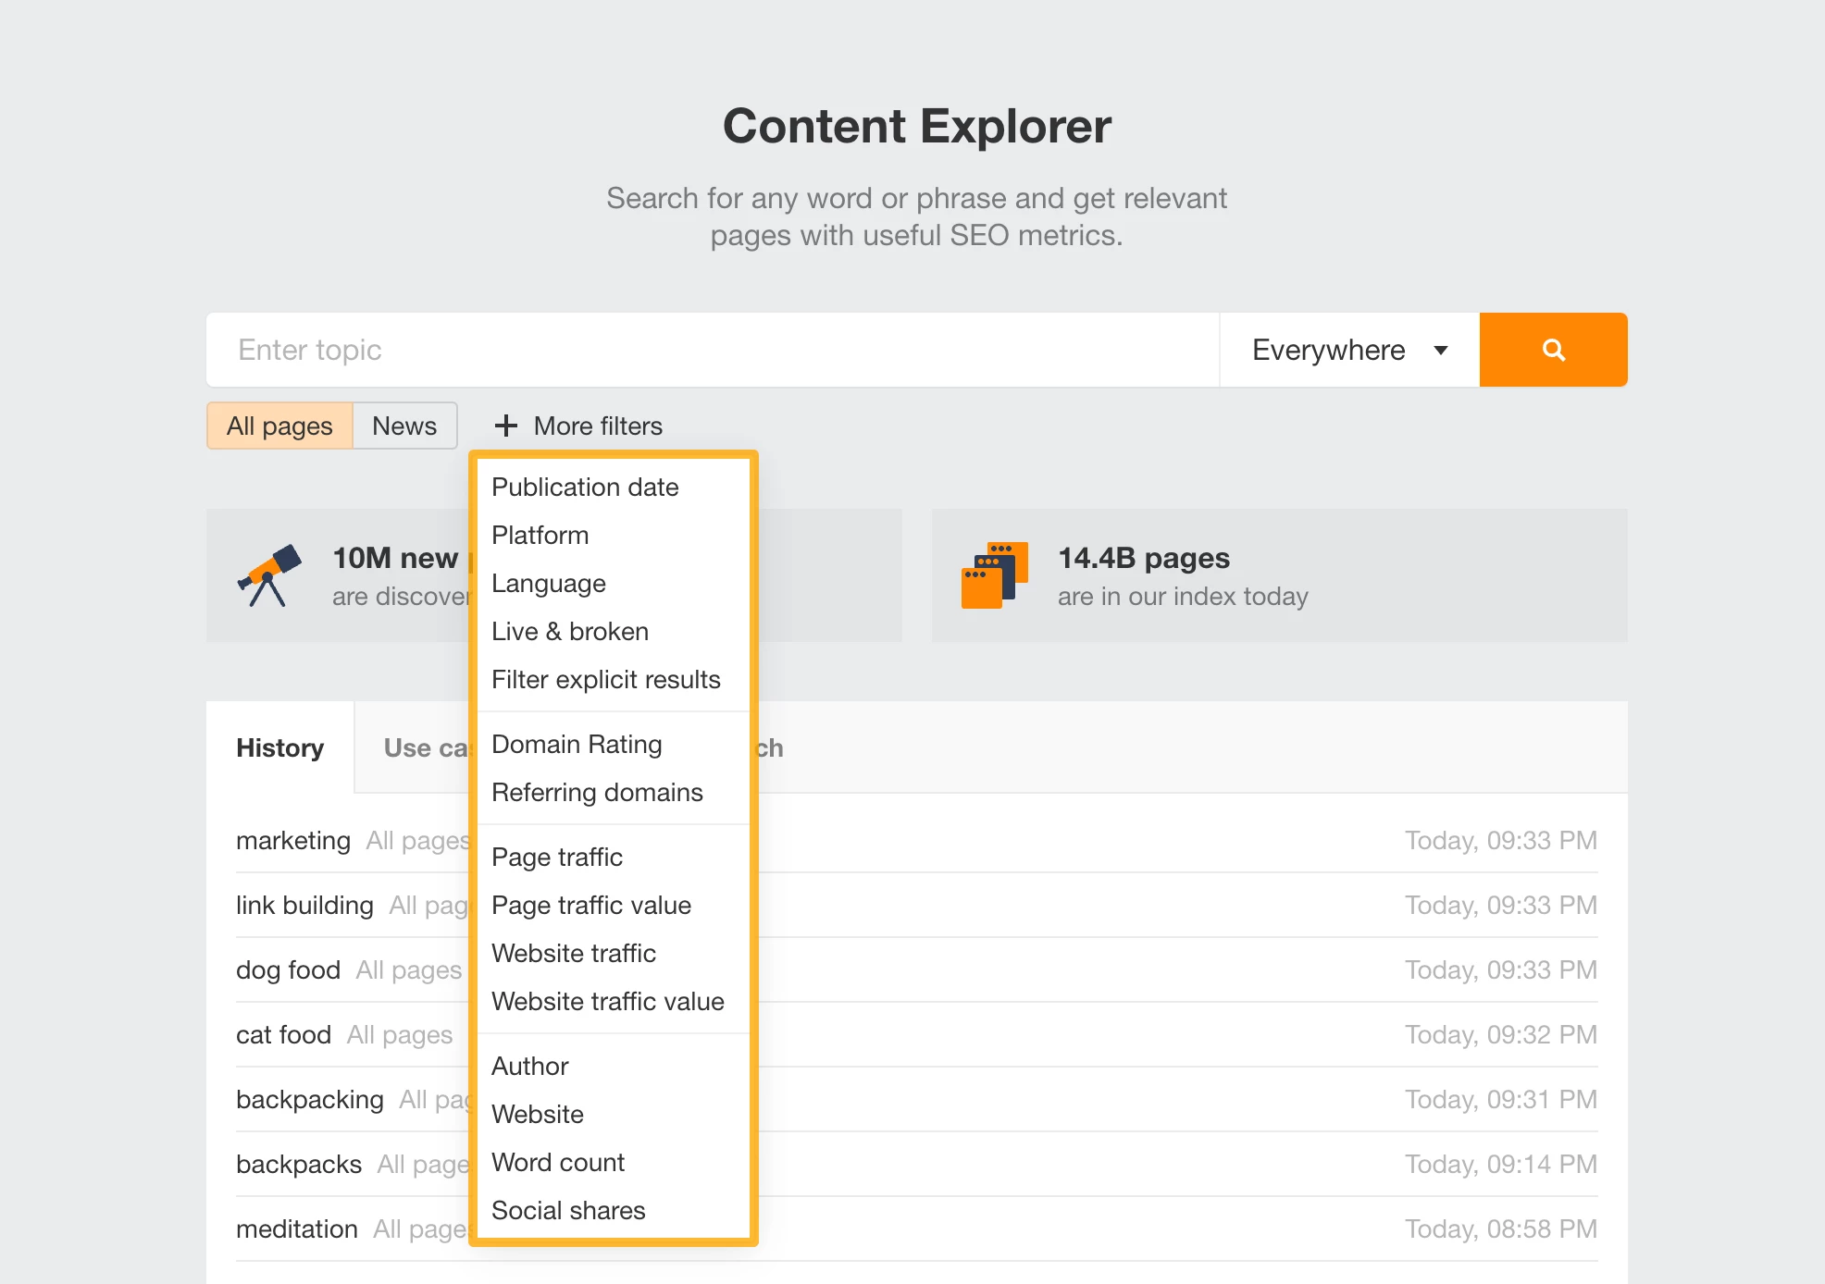Click the telescope icon in the 10M new card

pyautogui.click(x=269, y=575)
